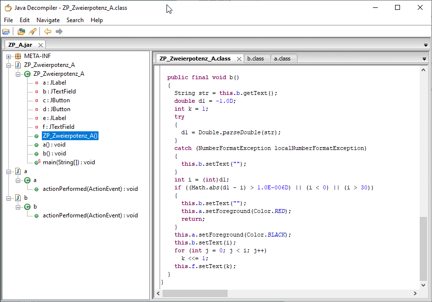432x302 pixels.
Task: Select the ZP_Zweierpotenz_A.class tab
Action: click(195, 59)
